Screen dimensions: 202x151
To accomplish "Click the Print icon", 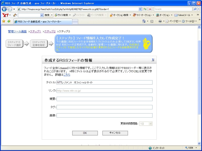I will [x=160, y=21].
